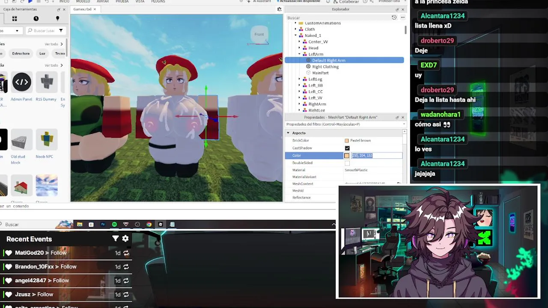Open the Explorer more options ellipsis
The image size is (548, 308).
(402, 18)
